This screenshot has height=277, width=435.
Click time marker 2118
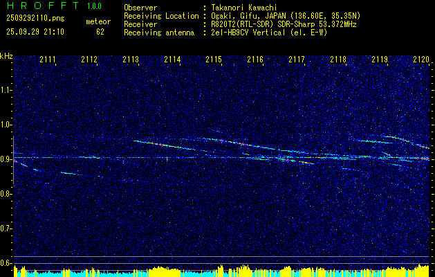point(338,60)
